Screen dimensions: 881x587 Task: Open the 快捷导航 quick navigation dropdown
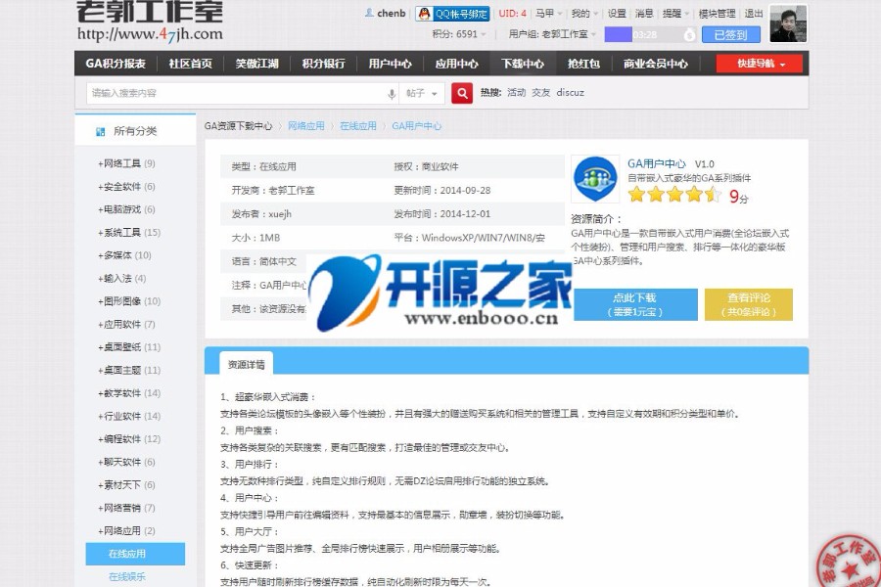pos(759,63)
